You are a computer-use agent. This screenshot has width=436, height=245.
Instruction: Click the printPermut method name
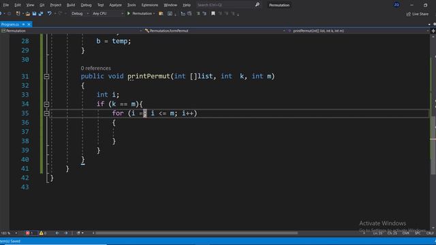[149, 76]
